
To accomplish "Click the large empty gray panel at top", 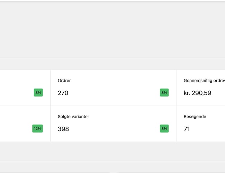I will [x=112, y=29].
